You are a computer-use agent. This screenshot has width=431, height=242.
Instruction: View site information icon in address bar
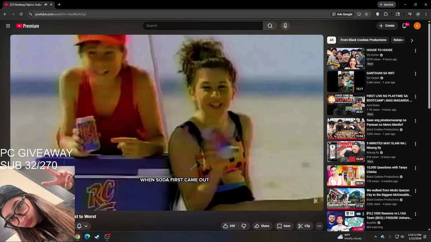point(31,14)
